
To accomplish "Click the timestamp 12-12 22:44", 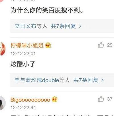I will [23, 108].
